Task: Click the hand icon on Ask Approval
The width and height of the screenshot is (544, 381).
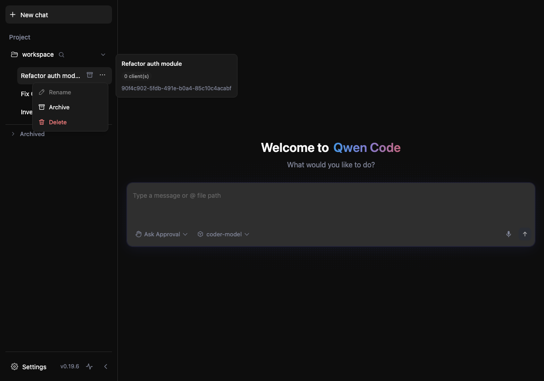Action: [139, 234]
